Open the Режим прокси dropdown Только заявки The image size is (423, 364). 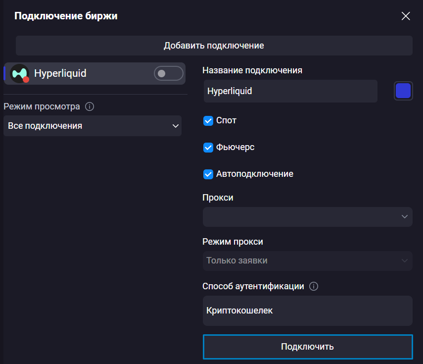[308, 261]
